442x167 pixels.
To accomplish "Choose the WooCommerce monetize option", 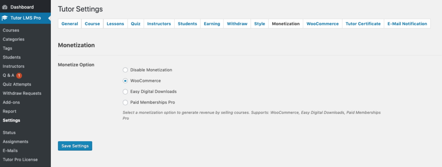I will pos(125,81).
